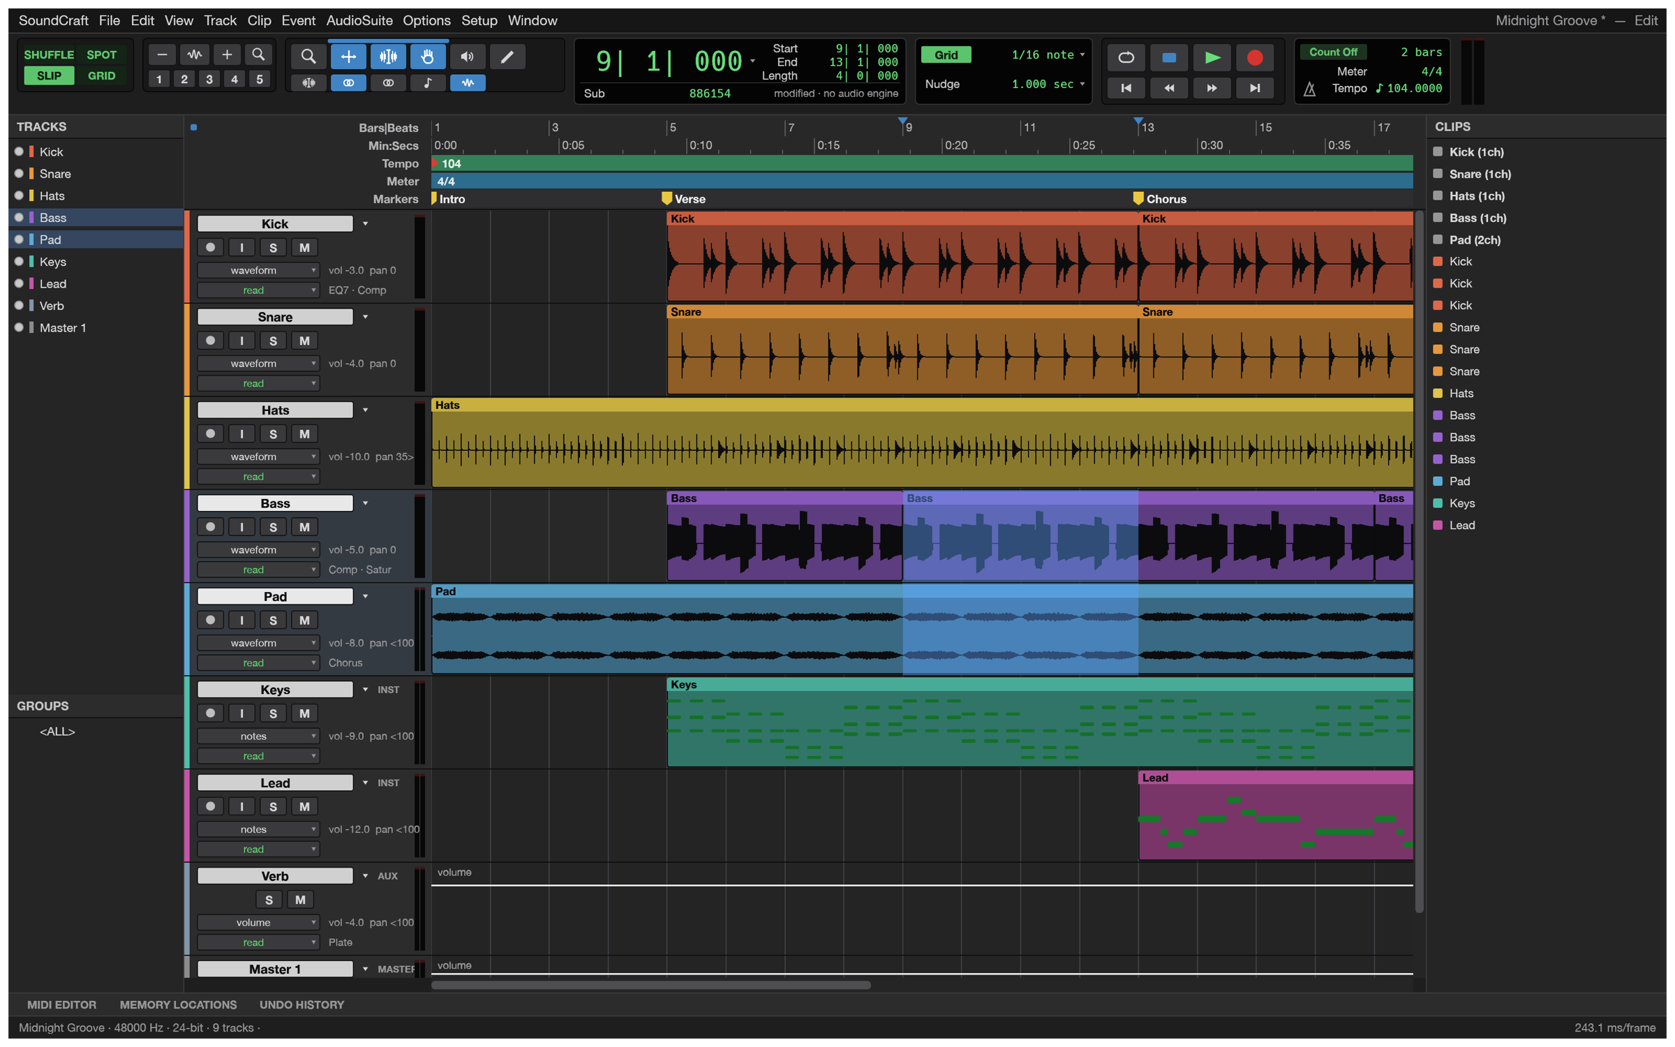This screenshot has height=1047, width=1675.
Task: Click the metronome icon next to Tempo
Action: coord(1310,89)
